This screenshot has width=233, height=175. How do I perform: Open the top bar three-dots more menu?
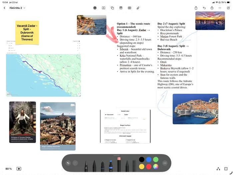click(220, 8)
